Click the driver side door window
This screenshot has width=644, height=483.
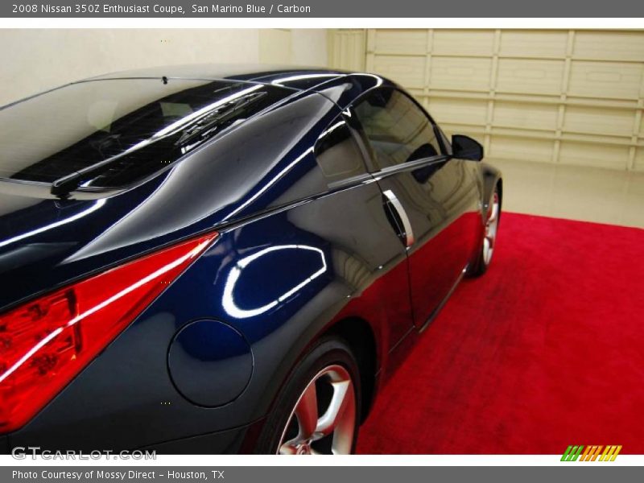394,127
